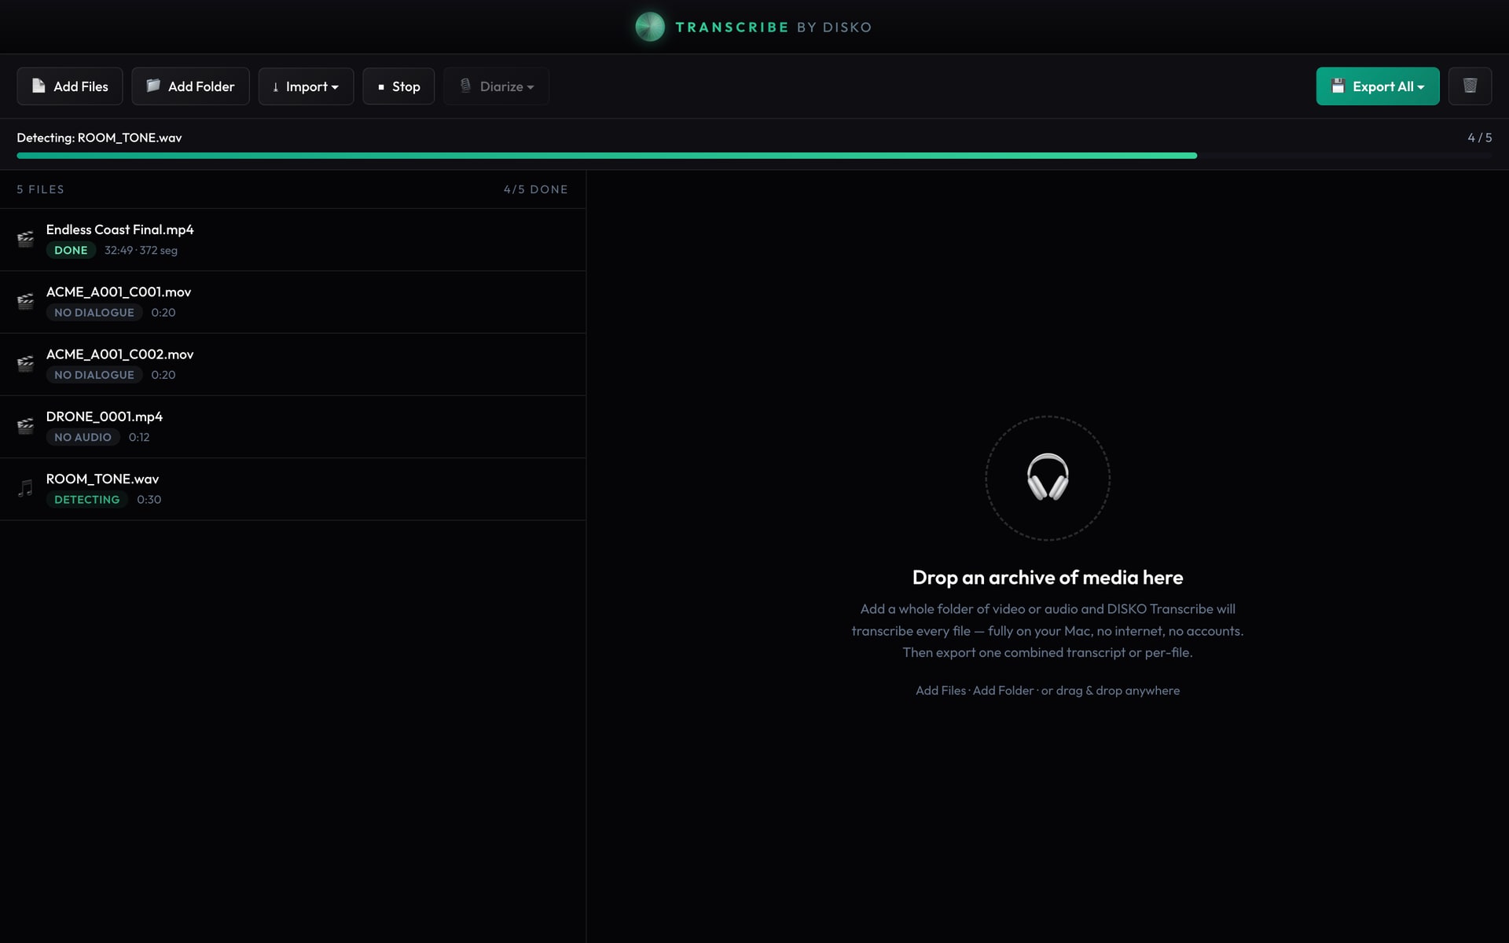Open the Import dropdown menu
1509x943 pixels.
[306, 86]
